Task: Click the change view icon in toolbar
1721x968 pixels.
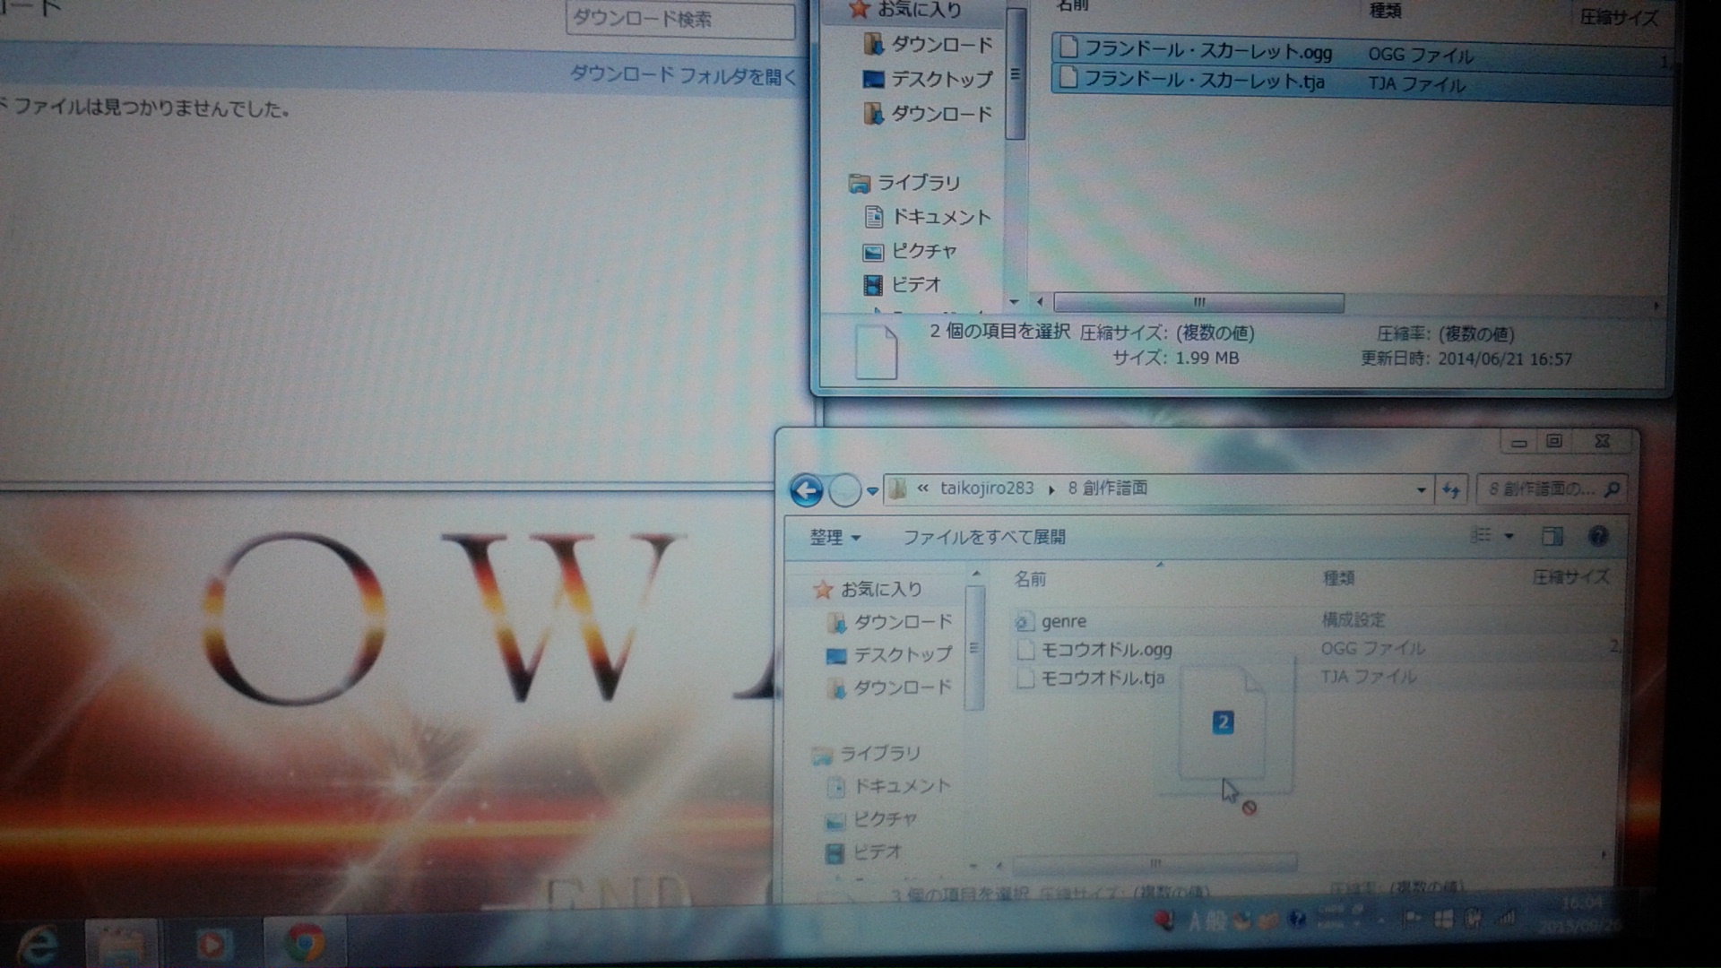Action: (1481, 535)
